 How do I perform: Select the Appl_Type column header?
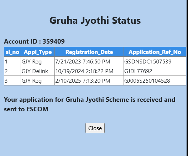[38, 52]
